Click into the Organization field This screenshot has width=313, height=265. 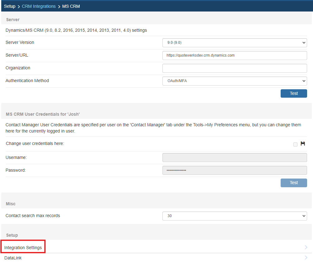coord(235,68)
